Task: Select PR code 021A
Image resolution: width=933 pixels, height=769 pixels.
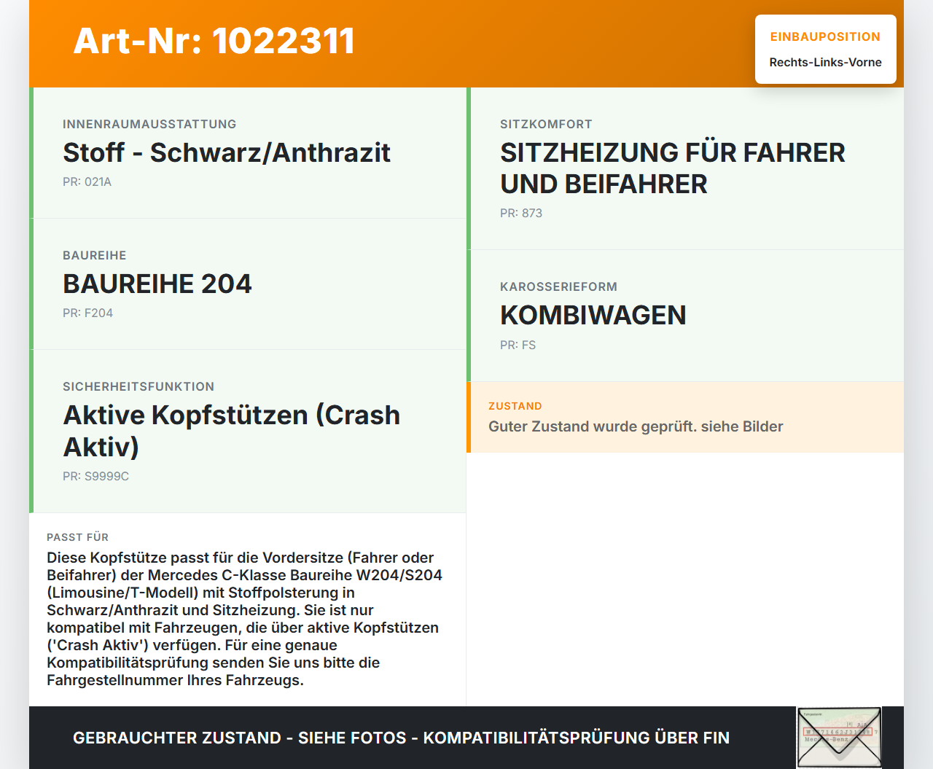Action: coord(87,181)
